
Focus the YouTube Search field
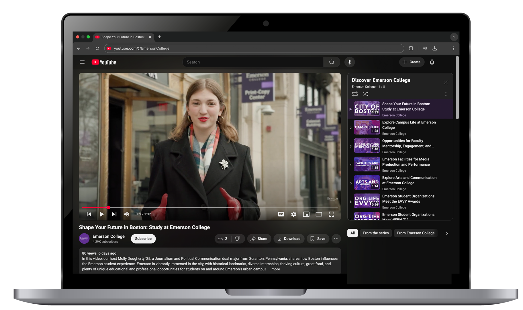(x=253, y=62)
